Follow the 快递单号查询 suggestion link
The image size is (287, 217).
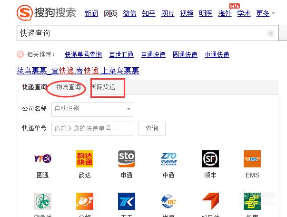click(x=83, y=54)
